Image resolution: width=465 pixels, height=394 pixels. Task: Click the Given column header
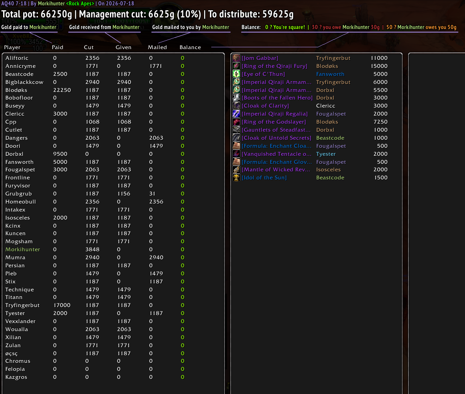123,47
